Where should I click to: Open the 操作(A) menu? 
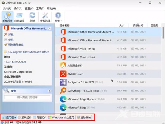(18, 9)
